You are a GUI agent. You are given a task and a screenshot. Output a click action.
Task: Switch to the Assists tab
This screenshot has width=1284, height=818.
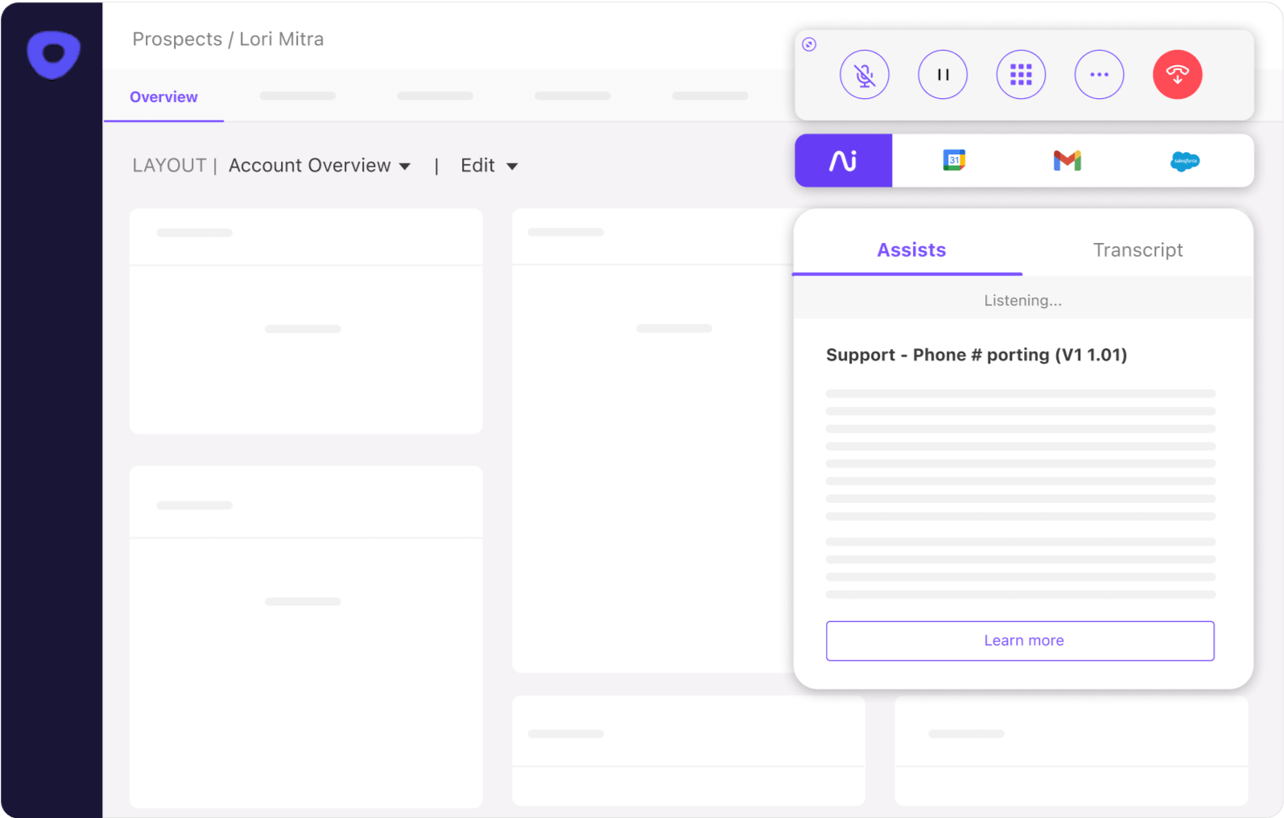pyautogui.click(x=911, y=250)
